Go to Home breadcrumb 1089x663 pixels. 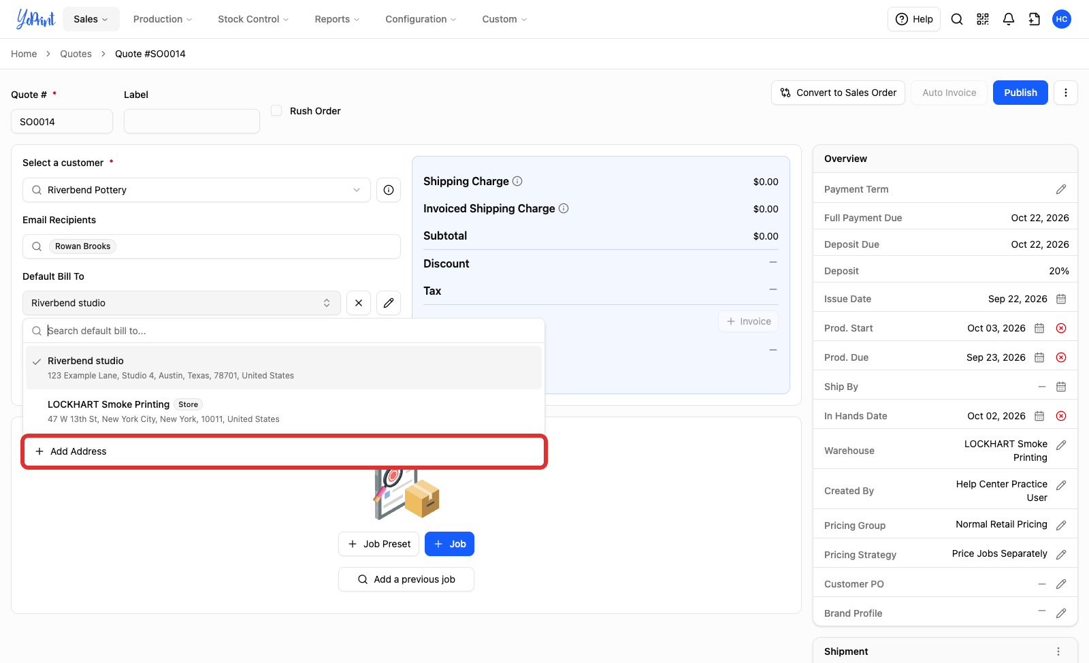pos(24,54)
